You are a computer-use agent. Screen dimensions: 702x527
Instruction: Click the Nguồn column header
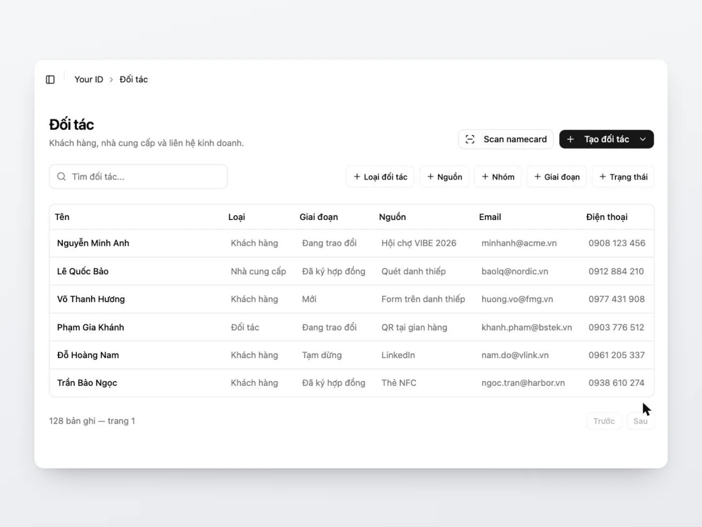pos(392,217)
